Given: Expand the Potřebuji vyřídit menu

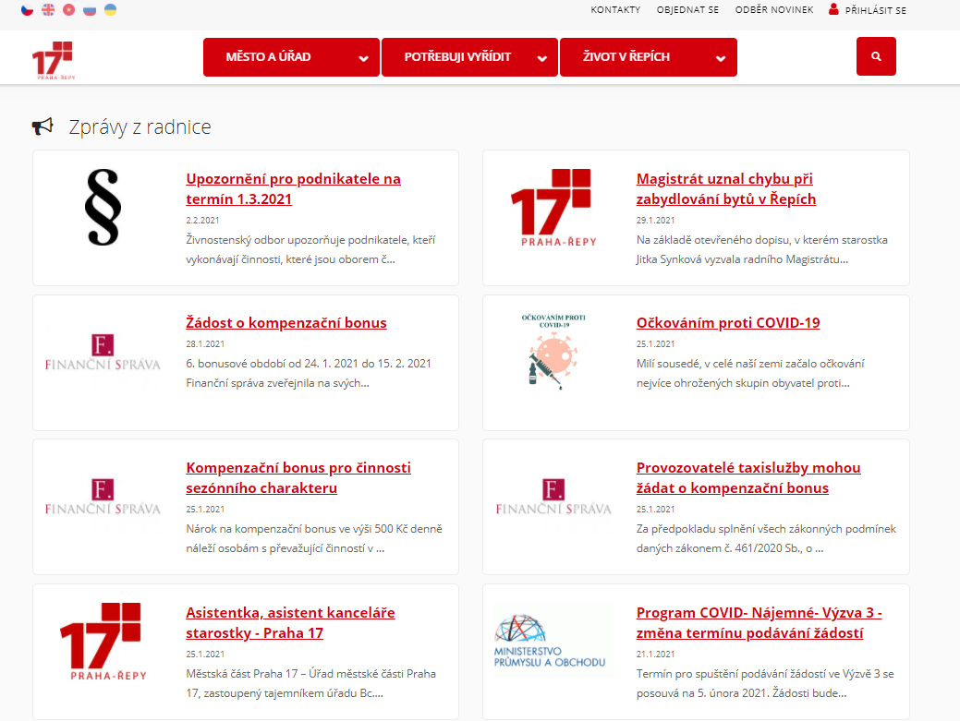Looking at the screenshot, I should [x=469, y=57].
